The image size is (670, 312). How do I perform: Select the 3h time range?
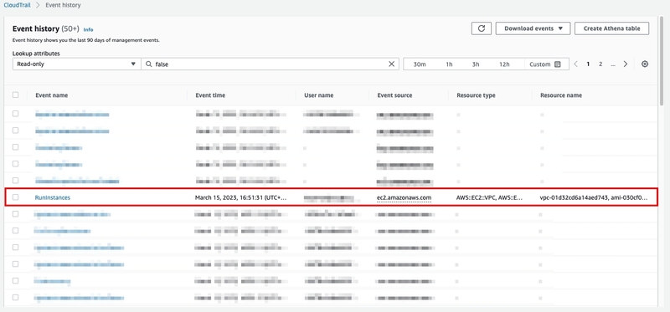click(x=476, y=64)
